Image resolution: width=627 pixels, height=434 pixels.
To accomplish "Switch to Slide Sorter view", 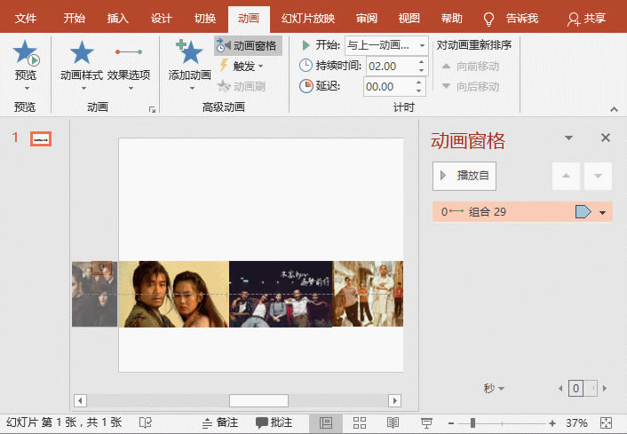I will tap(360, 422).
